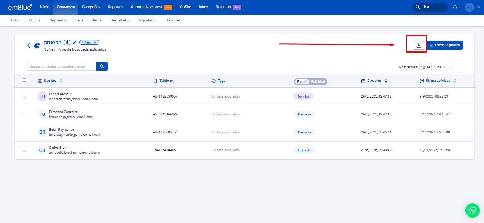Check the Carlos Bruni row checkbox
484x223 pixels.
point(24,149)
